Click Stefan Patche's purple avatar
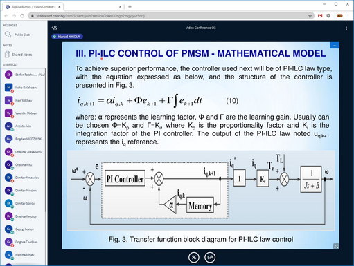Viewport: 354px width, 266px height. coord(8,75)
